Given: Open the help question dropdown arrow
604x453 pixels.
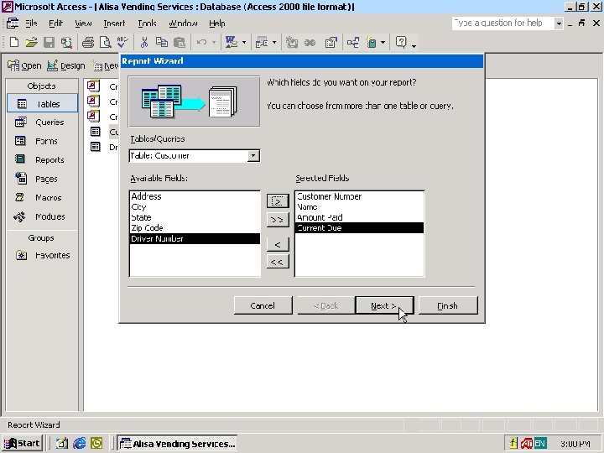Looking at the screenshot, I should click(x=559, y=23).
